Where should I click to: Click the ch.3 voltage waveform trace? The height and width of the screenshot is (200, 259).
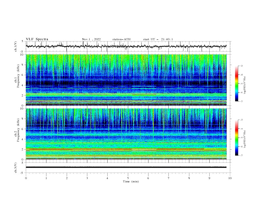(x=126, y=167)
